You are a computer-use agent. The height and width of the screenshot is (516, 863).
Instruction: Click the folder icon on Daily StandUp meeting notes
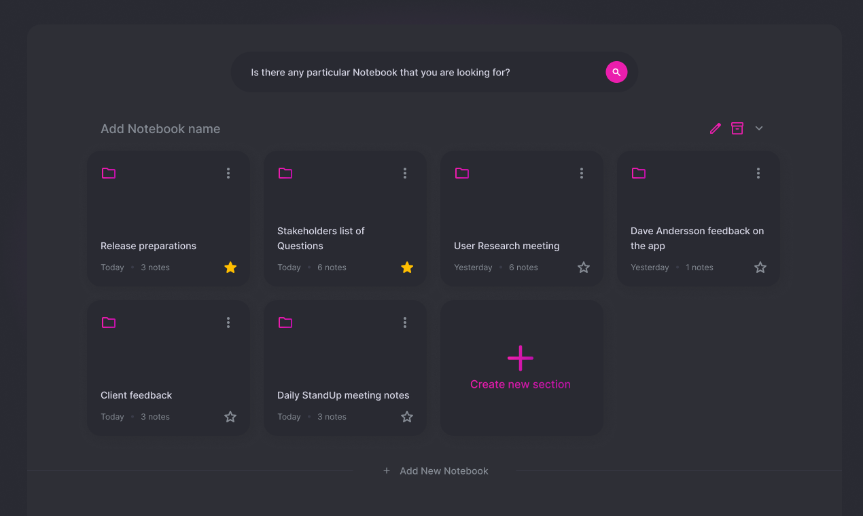[285, 322]
